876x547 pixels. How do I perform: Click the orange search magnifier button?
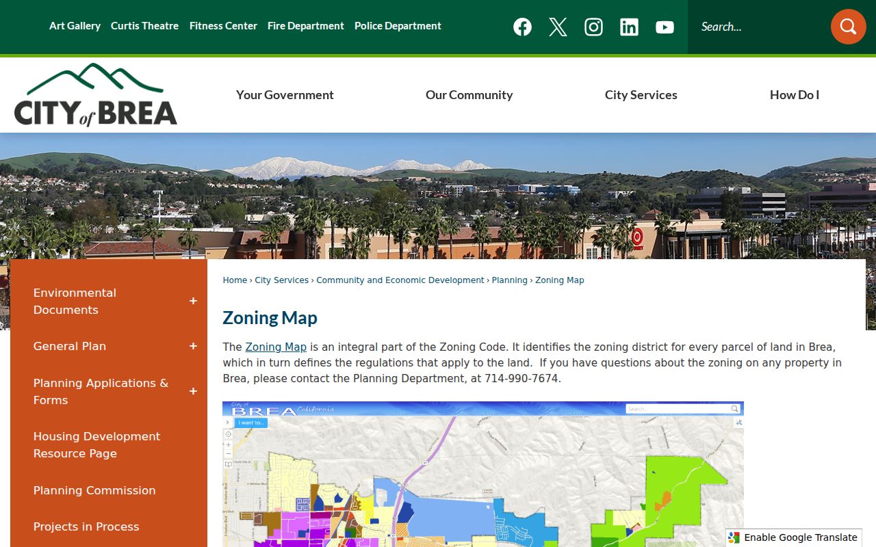click(849, 27)
